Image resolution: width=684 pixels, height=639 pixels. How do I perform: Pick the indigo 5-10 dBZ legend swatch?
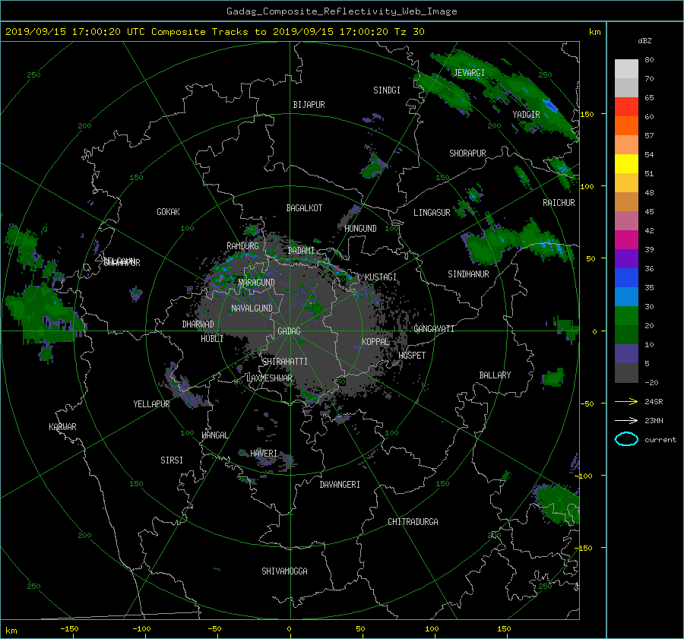click(626, 354)
